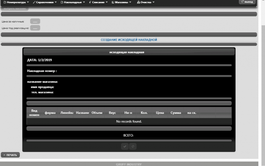Expand the dropdown arrow of Накладные
Screen dimensions: 265x166
click(x=84, y=2)
